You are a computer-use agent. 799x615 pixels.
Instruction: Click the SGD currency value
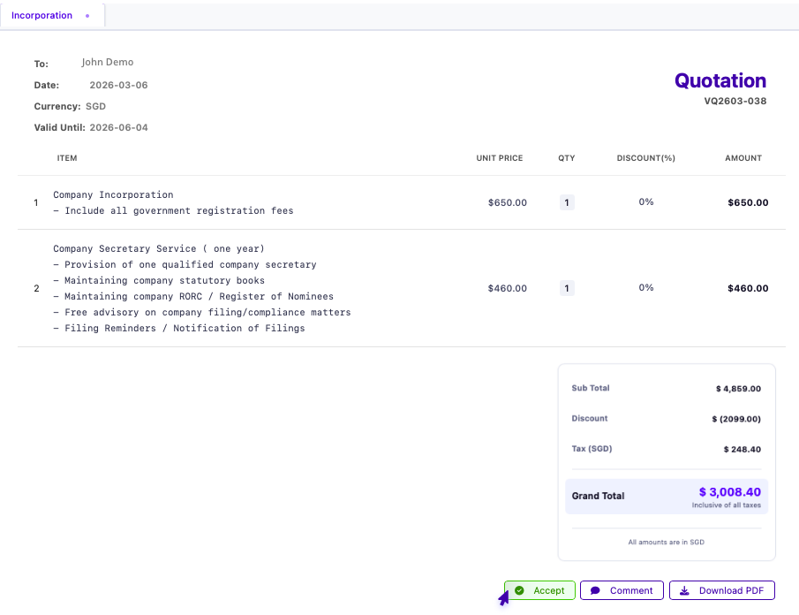coord(95,106)
